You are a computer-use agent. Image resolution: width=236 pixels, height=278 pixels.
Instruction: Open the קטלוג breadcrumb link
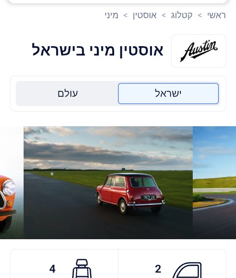click(182, 15)
